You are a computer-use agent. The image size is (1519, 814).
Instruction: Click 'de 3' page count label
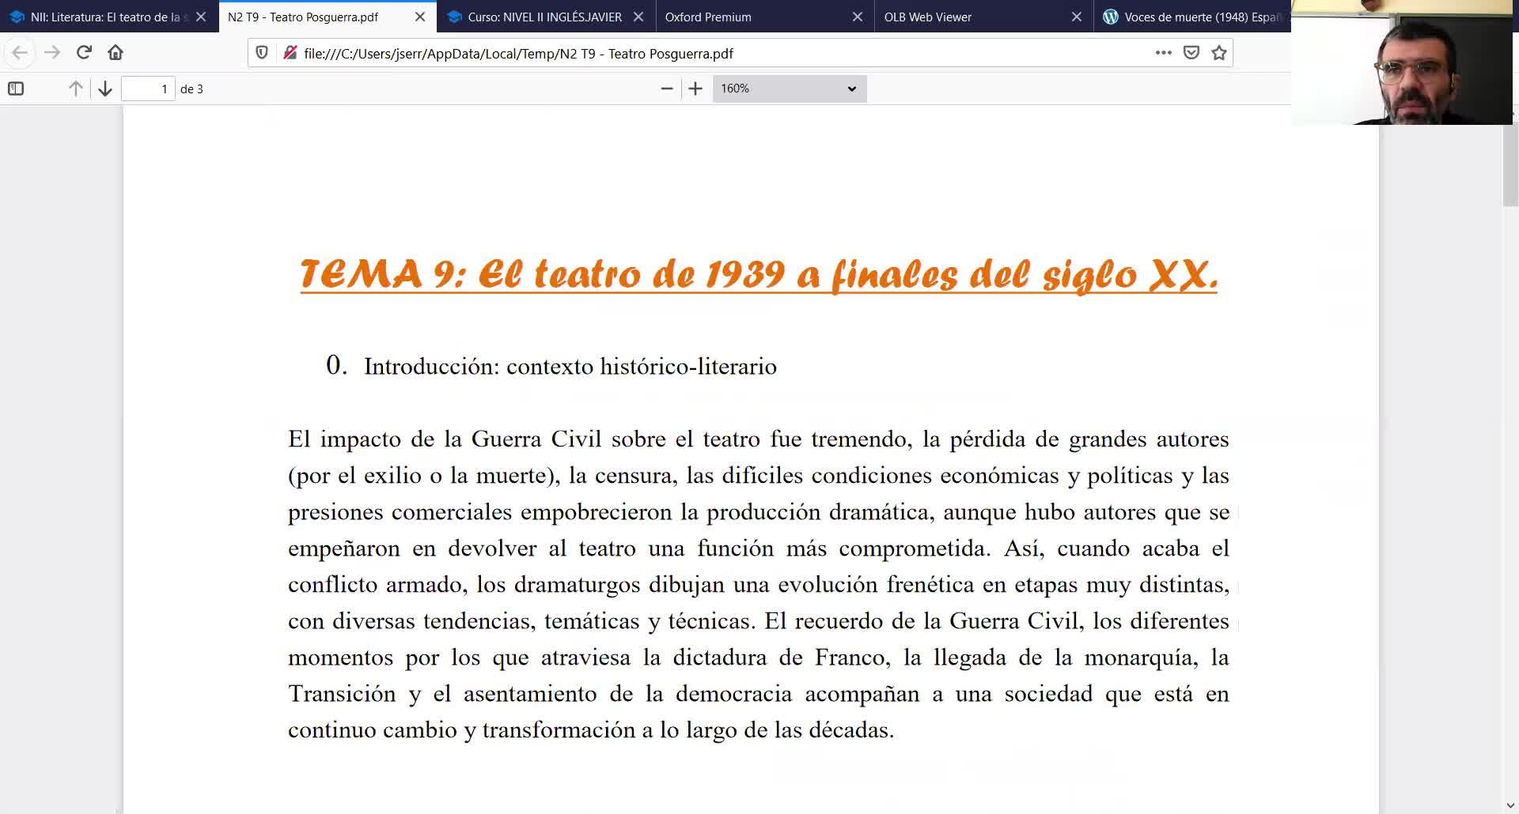191,89
